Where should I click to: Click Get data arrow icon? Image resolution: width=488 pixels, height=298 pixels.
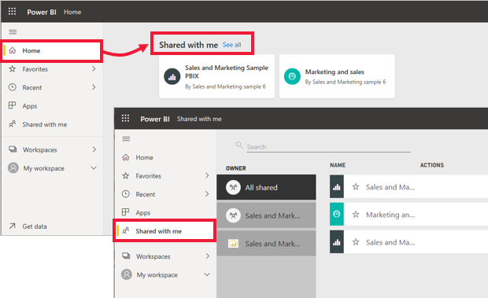pyautogui.click(x=12, y=226)
